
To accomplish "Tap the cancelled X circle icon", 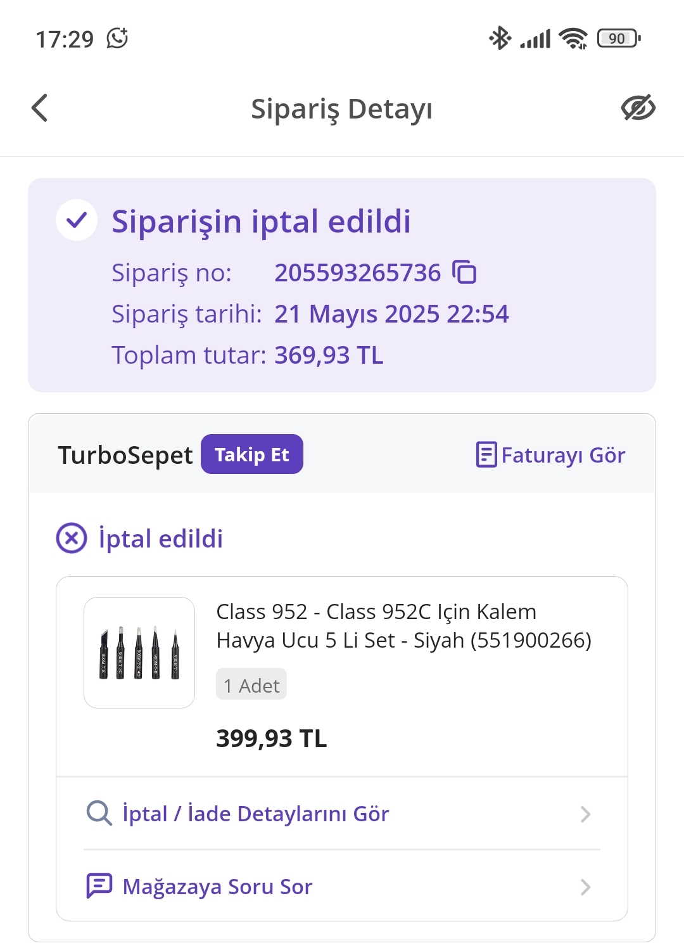I will coord(72,539).
